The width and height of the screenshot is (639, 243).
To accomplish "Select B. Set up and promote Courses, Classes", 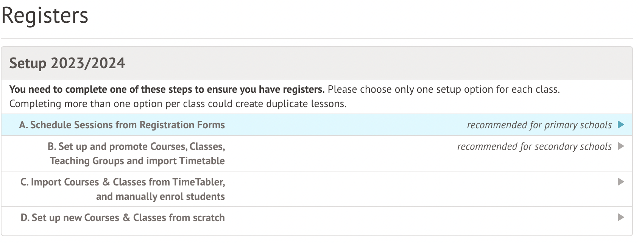I will (x=136, y=146).
